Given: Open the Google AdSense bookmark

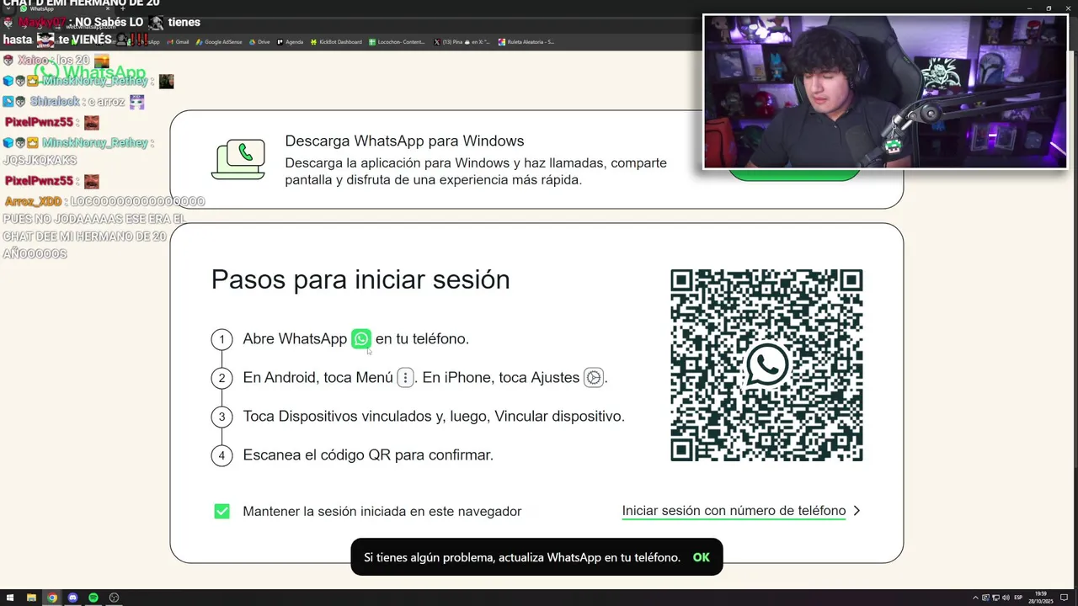Looking at the screenshot, I should tap(220, 41).
